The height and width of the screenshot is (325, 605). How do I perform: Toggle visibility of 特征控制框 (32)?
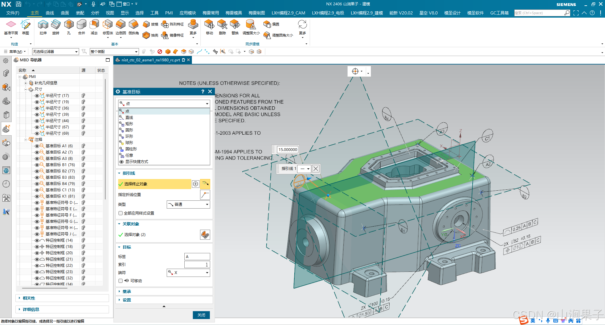pyautogui.click(x=37, y=278)
